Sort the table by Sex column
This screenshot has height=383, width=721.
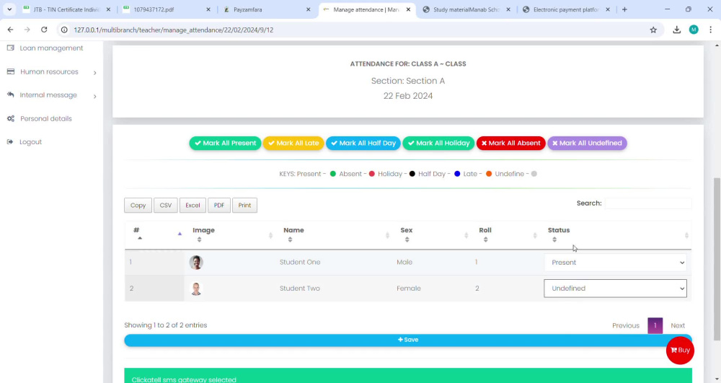tap(431, 234)
